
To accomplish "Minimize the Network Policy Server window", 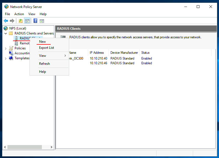I will (x=186, y=7).
